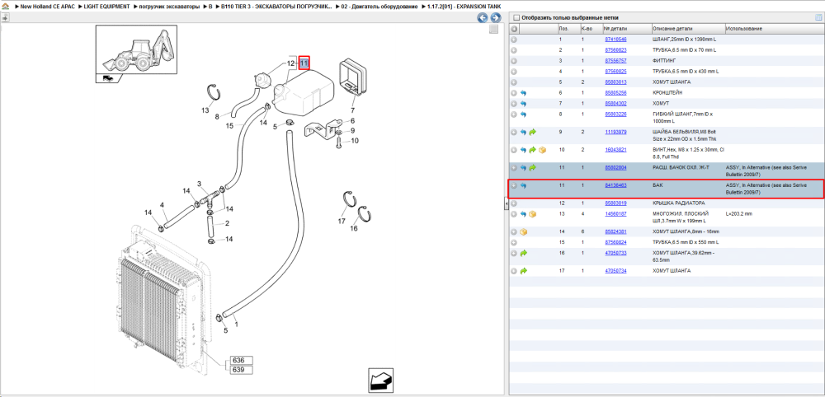Go to next illustration with right arrow
The image size is (825, 397).
pos(495,18)
